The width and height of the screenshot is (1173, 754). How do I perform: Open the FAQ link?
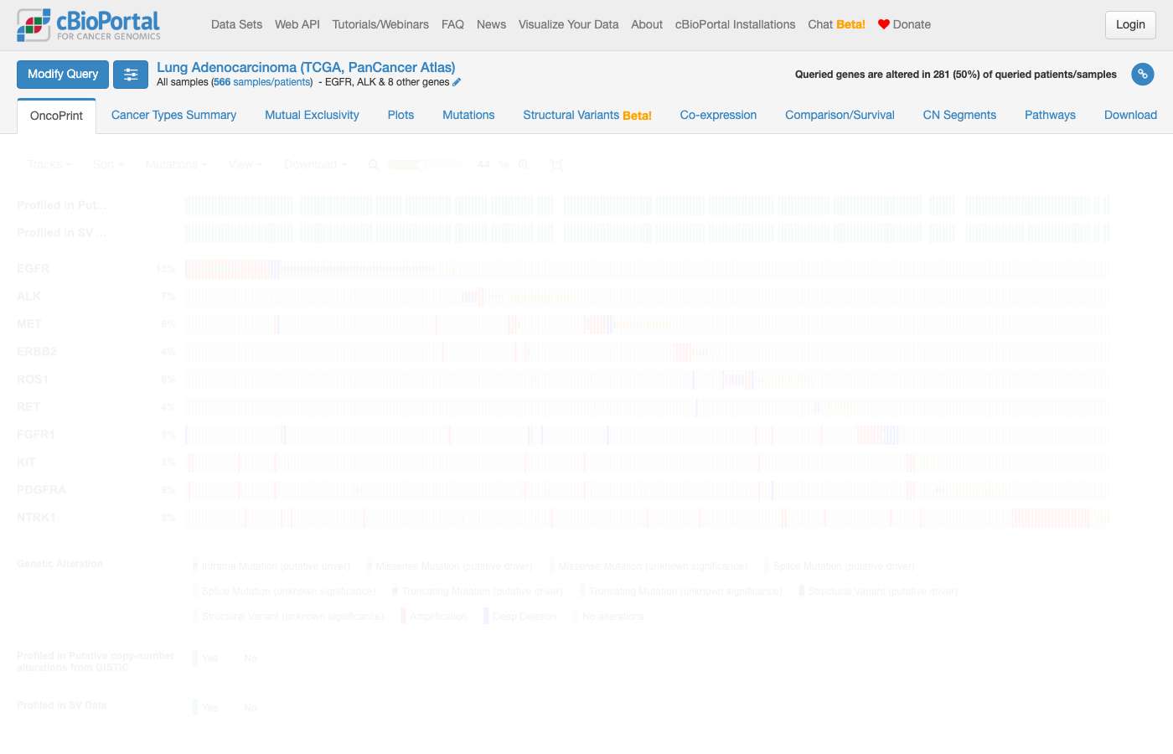tap(452, 24)
